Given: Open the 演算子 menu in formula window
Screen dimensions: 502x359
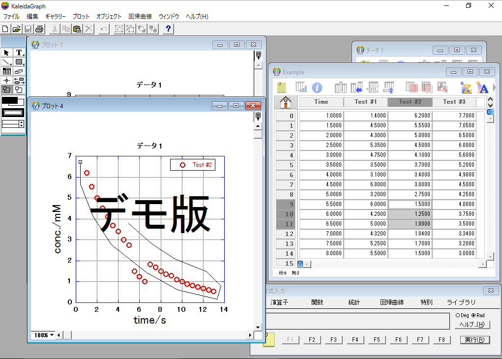Looking at the screenshot, I should pos(279,302).
